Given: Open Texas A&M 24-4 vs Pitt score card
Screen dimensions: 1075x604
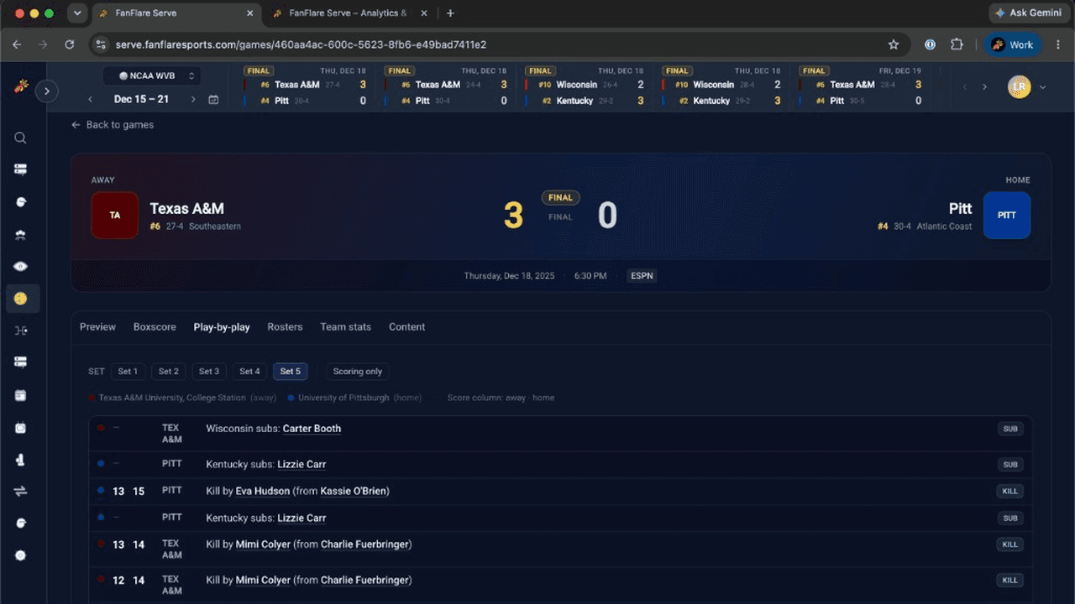Looking at the screenshot, I should tap(445, 86).
